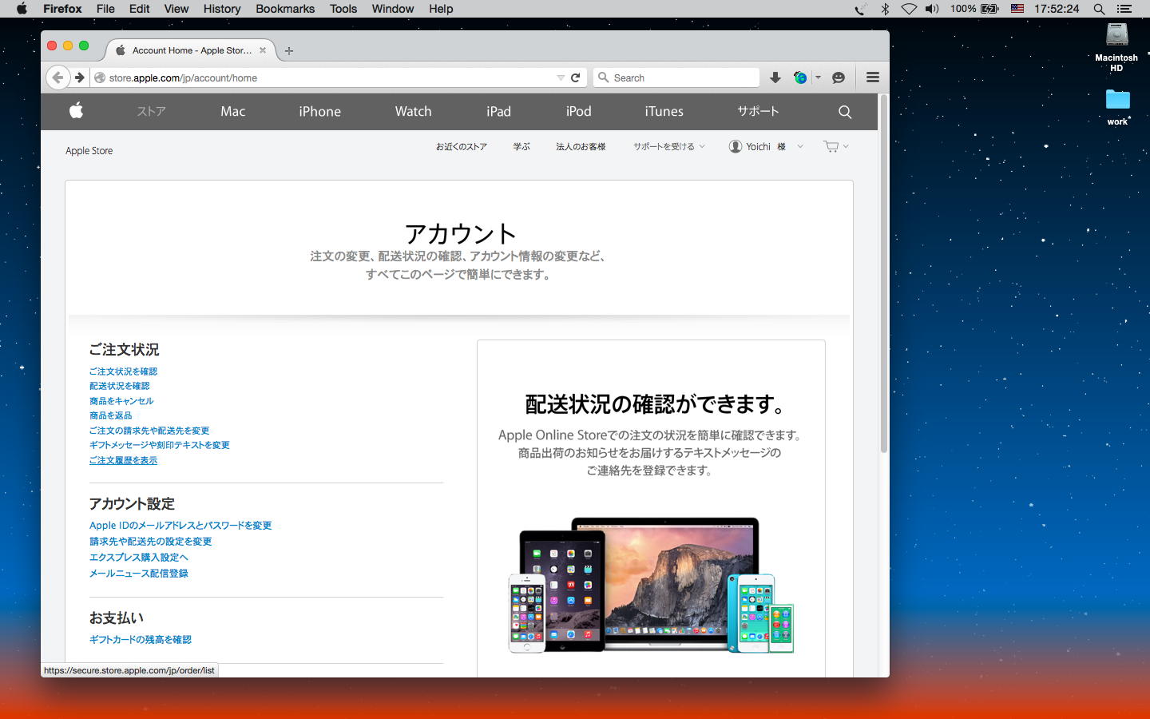Open Notification Center list icon
Viewport: 1150px width, 719px height.
tap(1124, 9)
